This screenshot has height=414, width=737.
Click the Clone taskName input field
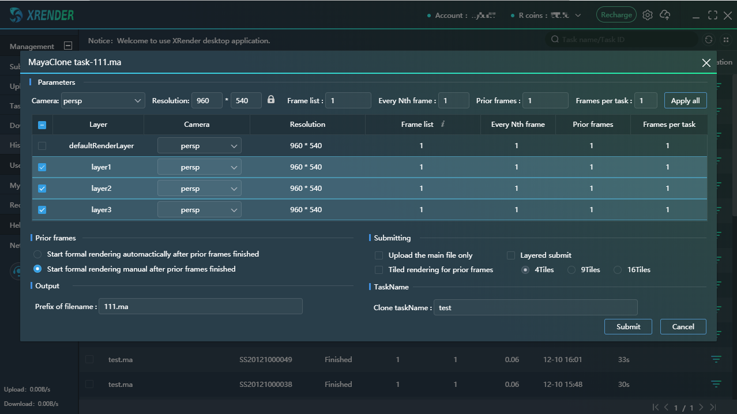[535, 307]
